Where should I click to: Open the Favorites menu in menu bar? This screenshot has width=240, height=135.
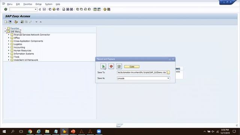[x=28, y=4]
